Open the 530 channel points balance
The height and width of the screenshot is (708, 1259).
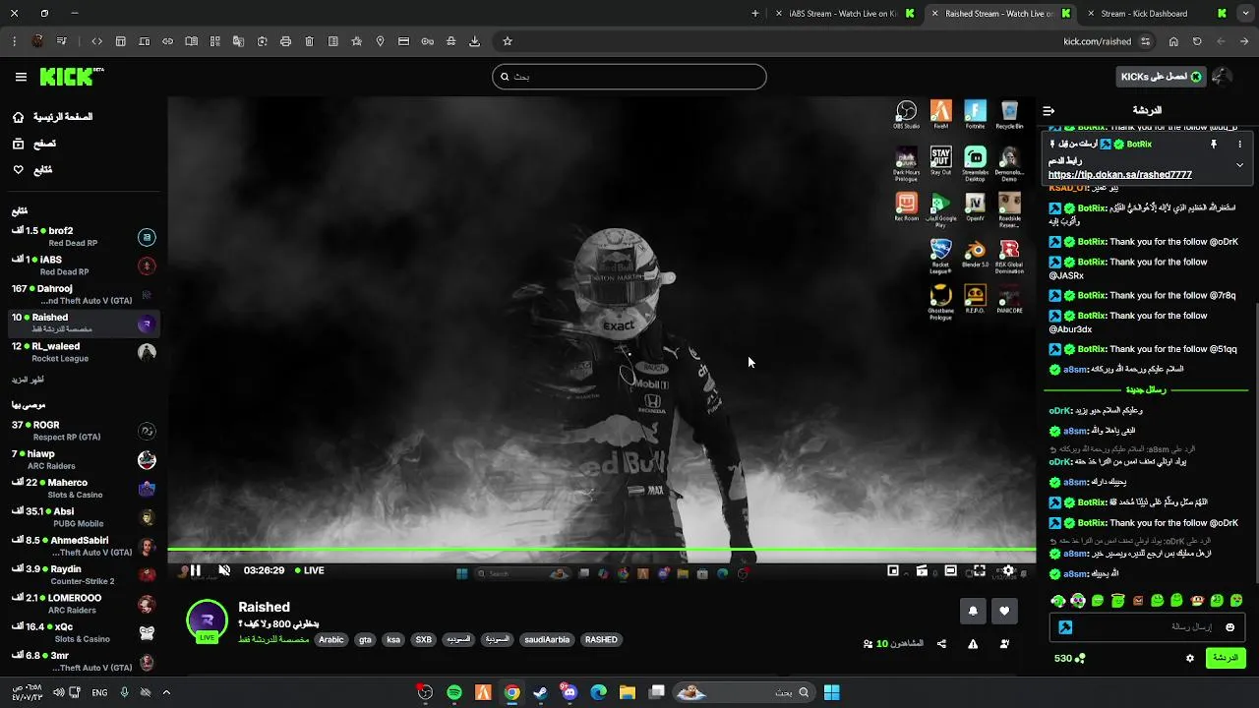click(1069, 658)
